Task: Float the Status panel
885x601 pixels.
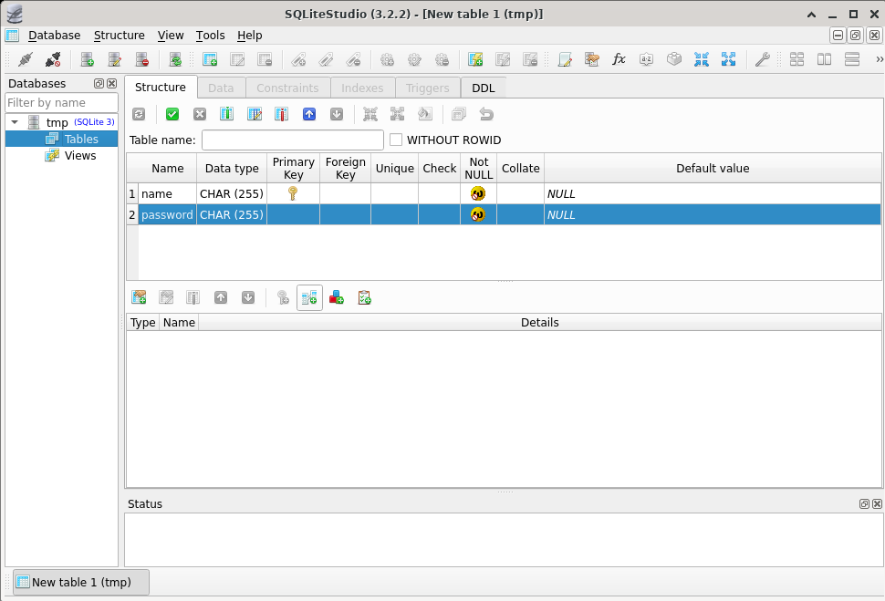Action: [864, 504]
